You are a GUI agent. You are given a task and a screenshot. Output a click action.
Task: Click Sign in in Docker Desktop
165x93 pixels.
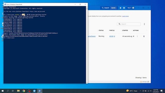131,8
